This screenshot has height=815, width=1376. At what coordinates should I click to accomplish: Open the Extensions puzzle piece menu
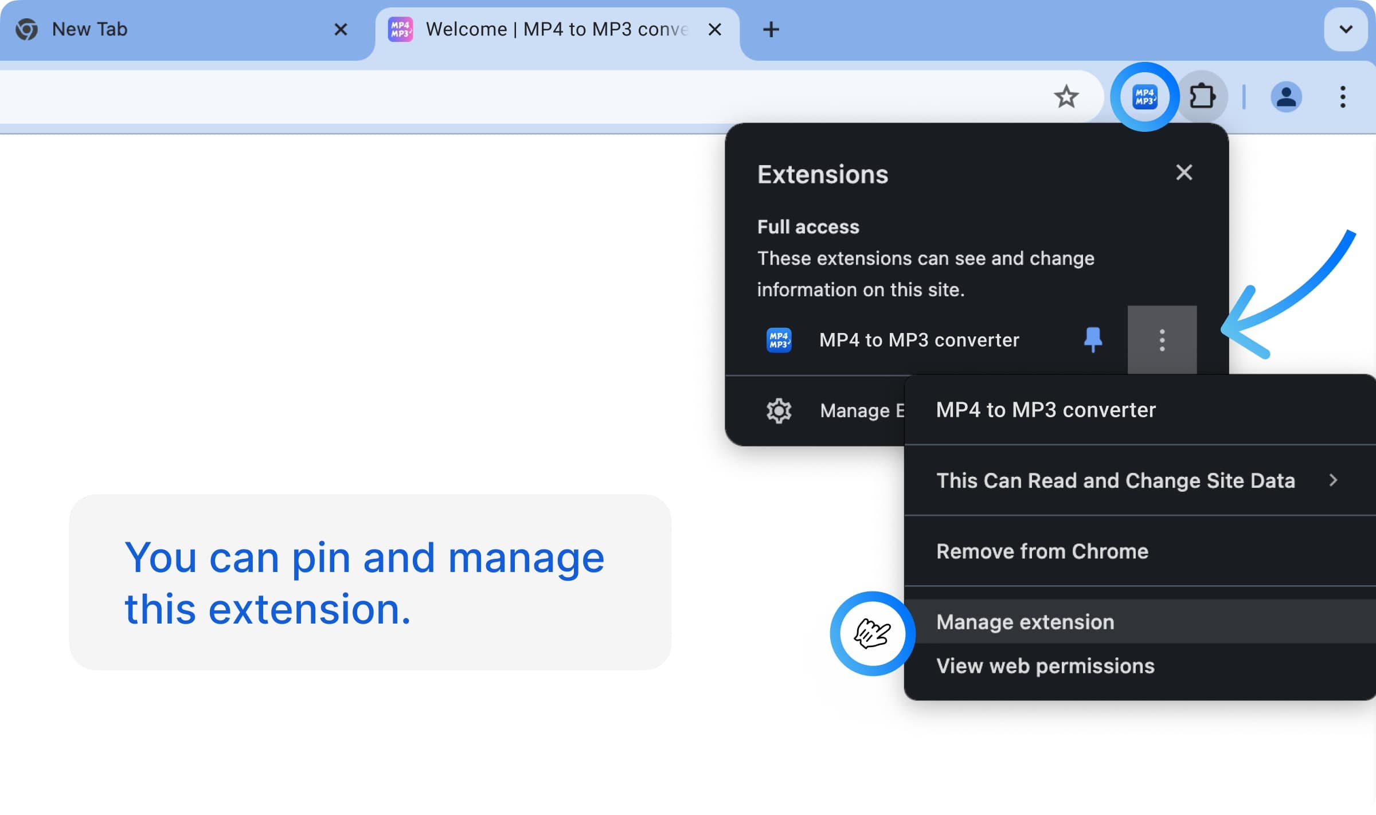pyautogui.click(x=1202, y=96)
